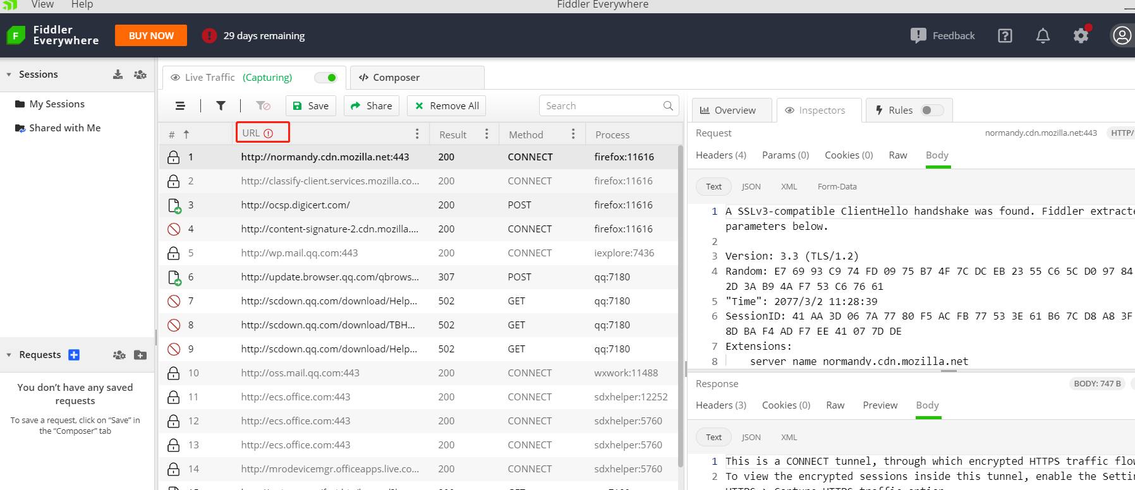1135x490 pixels.
Task: Open the Help menu
Action: [x=82, y=5]
